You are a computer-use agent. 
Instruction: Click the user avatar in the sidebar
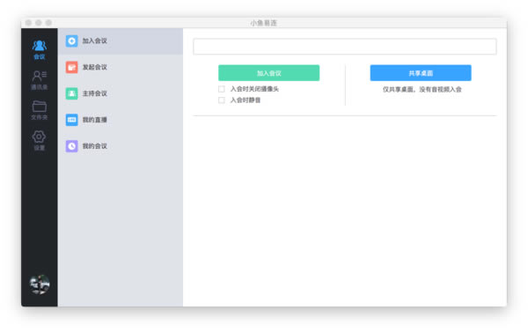(x=40, y=284)
